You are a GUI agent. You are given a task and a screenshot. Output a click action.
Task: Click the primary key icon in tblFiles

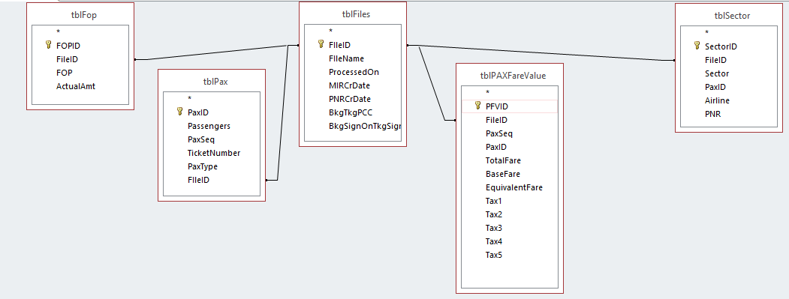coord(321,44)
